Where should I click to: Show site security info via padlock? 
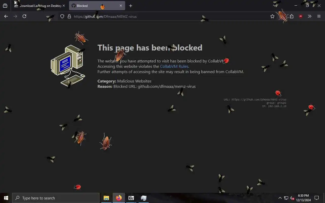(x=69, y=16)
